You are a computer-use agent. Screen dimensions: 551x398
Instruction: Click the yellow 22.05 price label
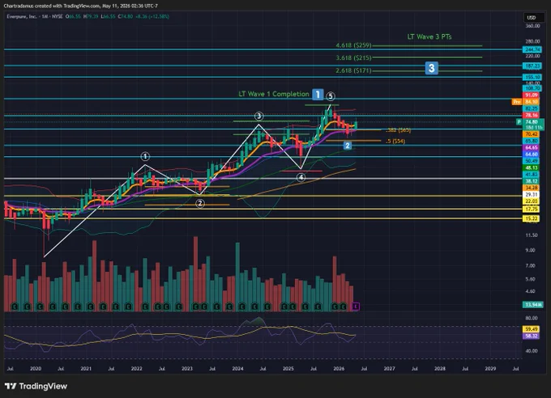[x=532, y=201]
